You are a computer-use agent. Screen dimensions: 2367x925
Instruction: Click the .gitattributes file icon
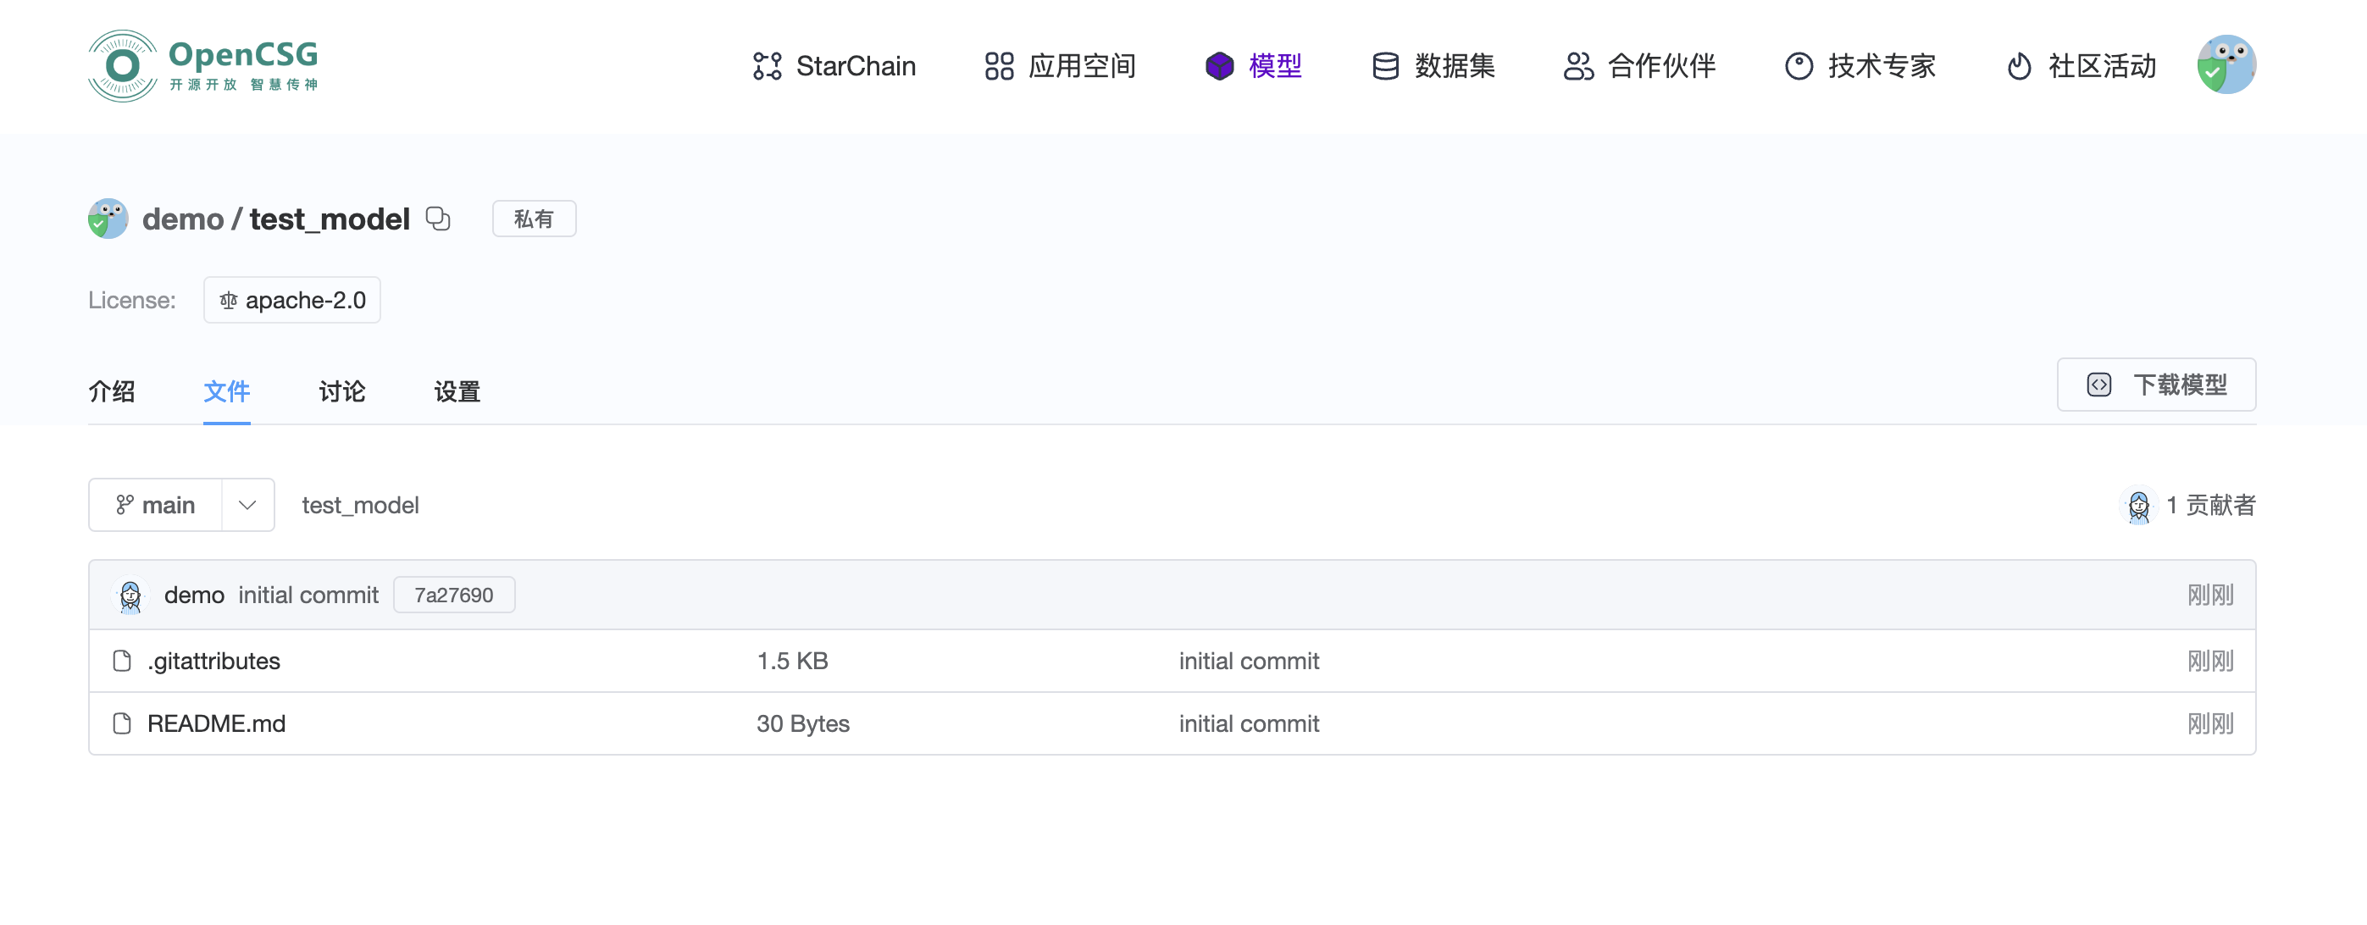(122, 661)
